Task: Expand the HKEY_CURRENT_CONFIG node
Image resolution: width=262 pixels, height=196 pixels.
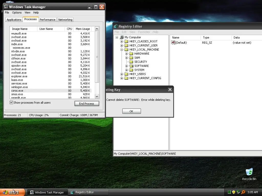Action: pyautogui.click(x=122, y=78)
